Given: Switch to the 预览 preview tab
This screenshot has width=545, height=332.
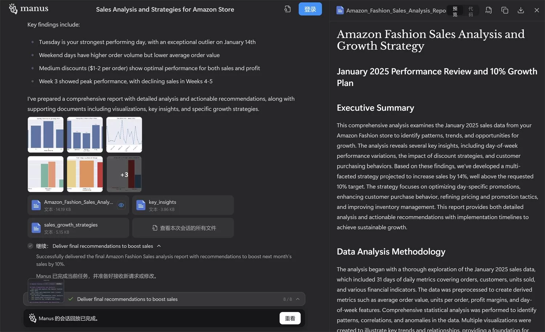Looking at the screenshot, I should (455, 11).
